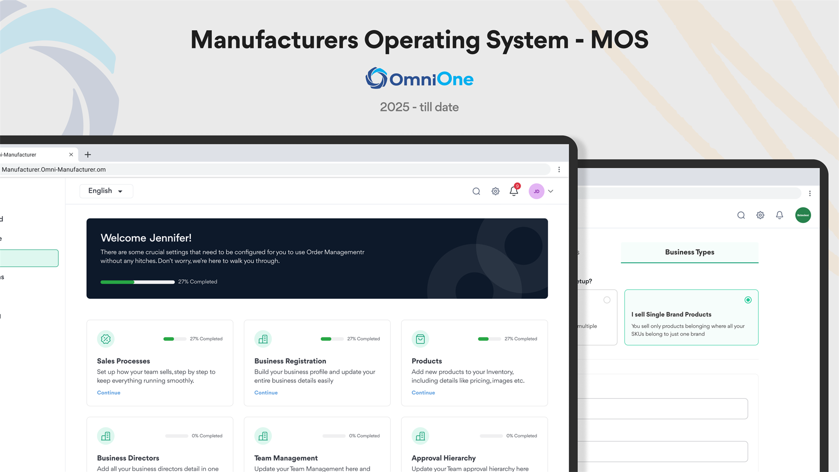Select I sell Single Brand Products radio
The width and height of the screenshot is (839, 472).
point(748,300)
